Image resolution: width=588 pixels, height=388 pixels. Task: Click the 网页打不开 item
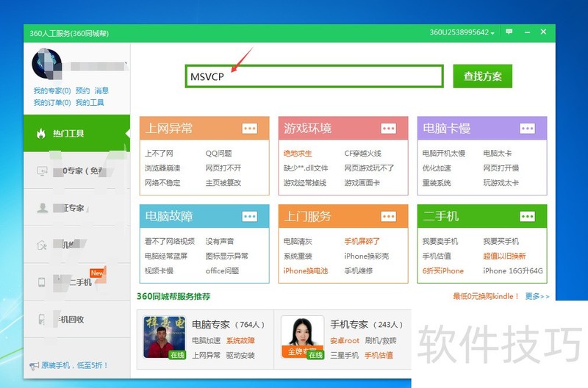pos(223,168)
